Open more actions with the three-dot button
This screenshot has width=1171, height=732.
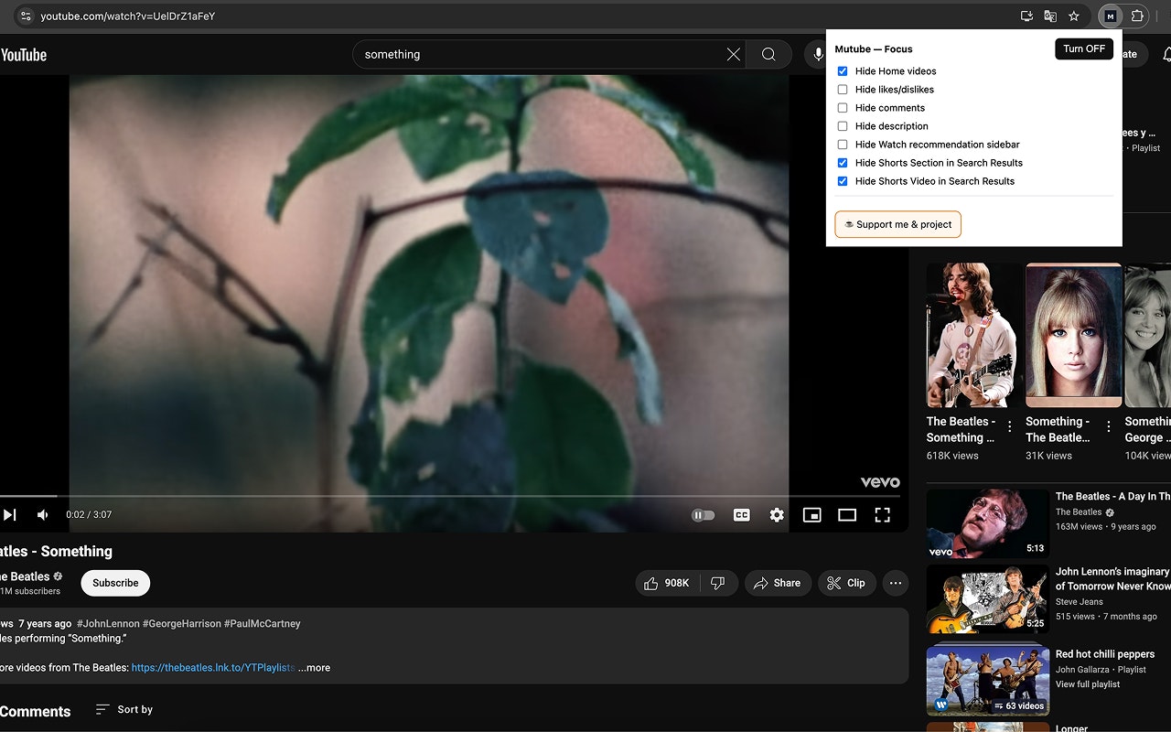point(895,583)
